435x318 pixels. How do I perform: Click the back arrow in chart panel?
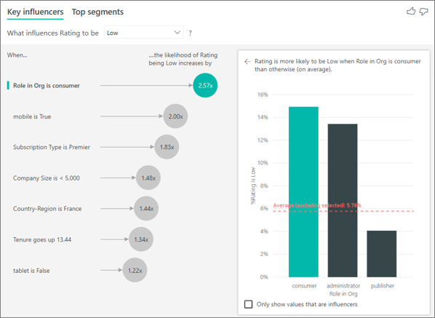click(247, 61)
